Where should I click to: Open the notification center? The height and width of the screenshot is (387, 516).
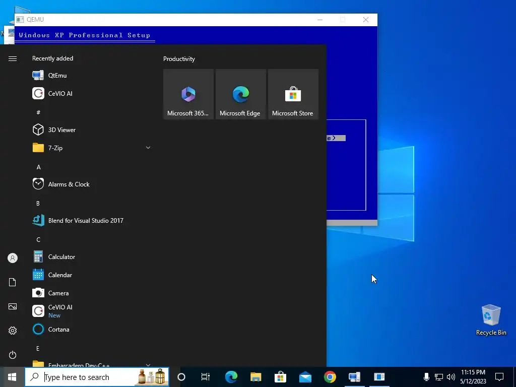pyautogui.click(x=499, y=377)
